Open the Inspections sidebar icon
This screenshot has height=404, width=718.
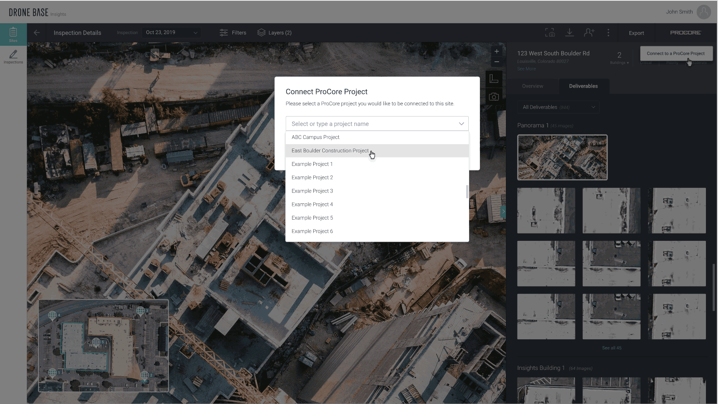pyautogui.click(x=13, y=57)
